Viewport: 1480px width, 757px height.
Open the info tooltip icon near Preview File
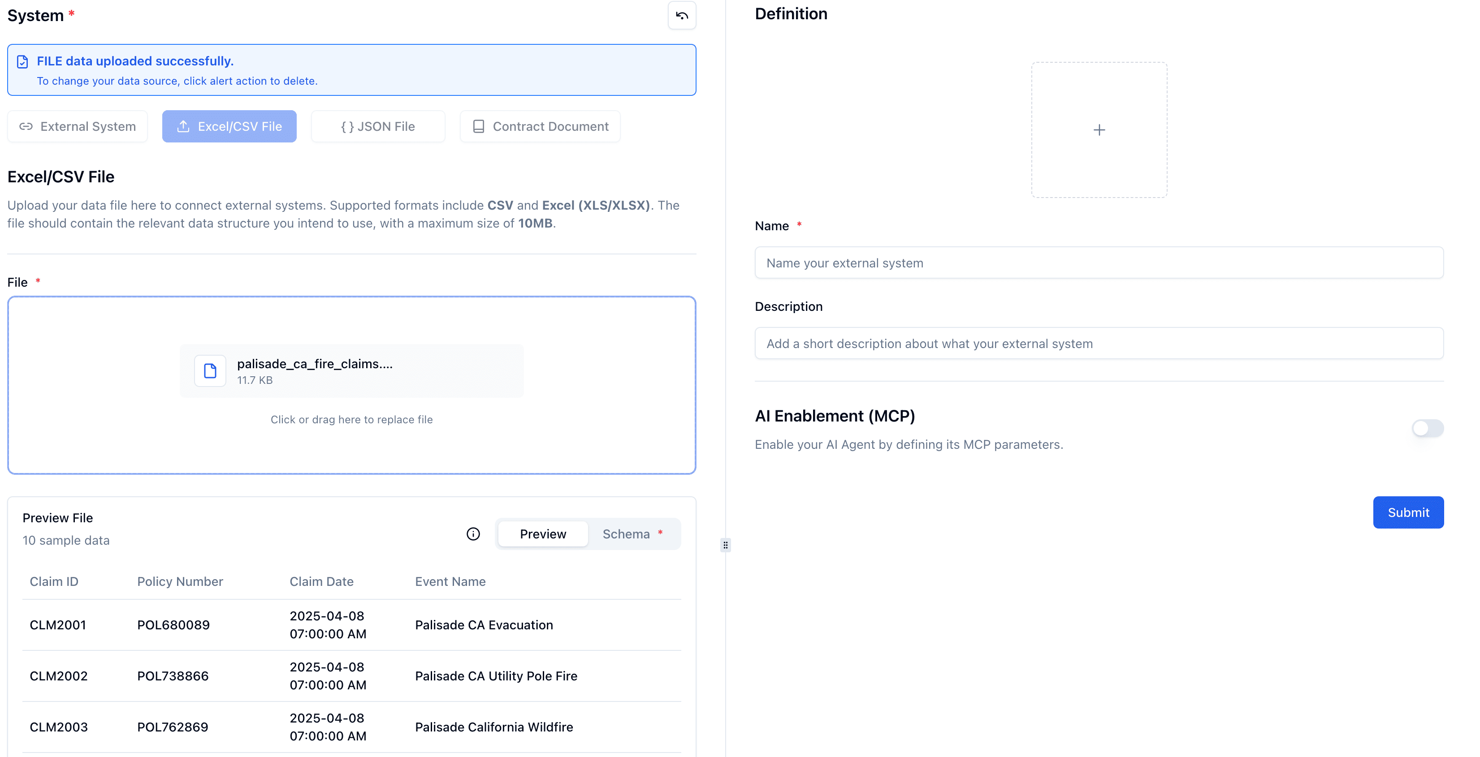(x=473, y=534)
